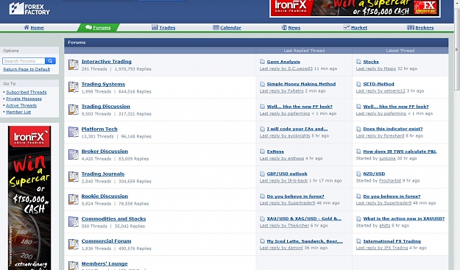Click the Commercial Forum icon
The image size is (460, 270).
click(x=74, y=244)
